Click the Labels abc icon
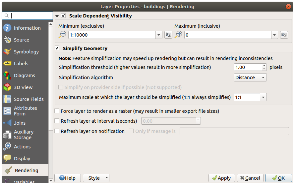 click(7, 64)
